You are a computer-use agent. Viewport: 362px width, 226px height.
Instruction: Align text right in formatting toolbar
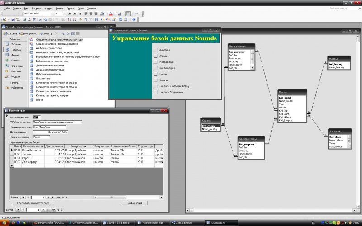(x=96, y=14)
